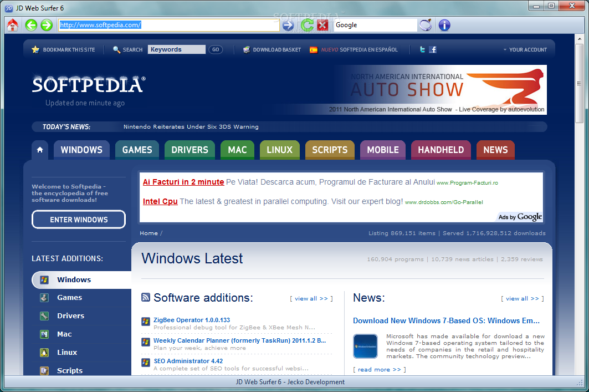Click the Nintendo 3DS Warning news headline

[191, 126]
